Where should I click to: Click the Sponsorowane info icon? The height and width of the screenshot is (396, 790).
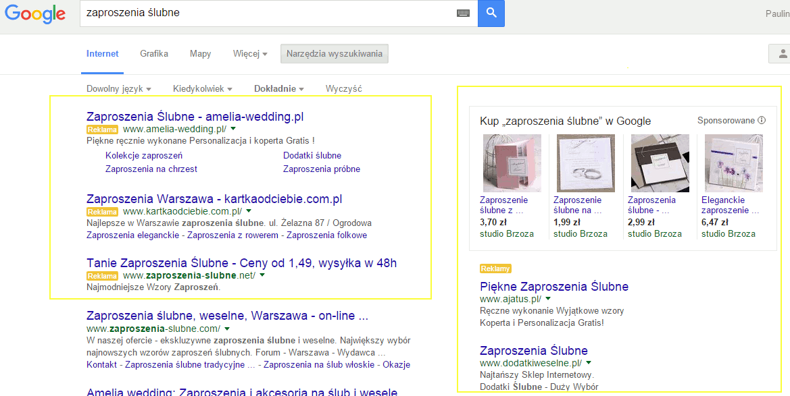coord(762,120)
